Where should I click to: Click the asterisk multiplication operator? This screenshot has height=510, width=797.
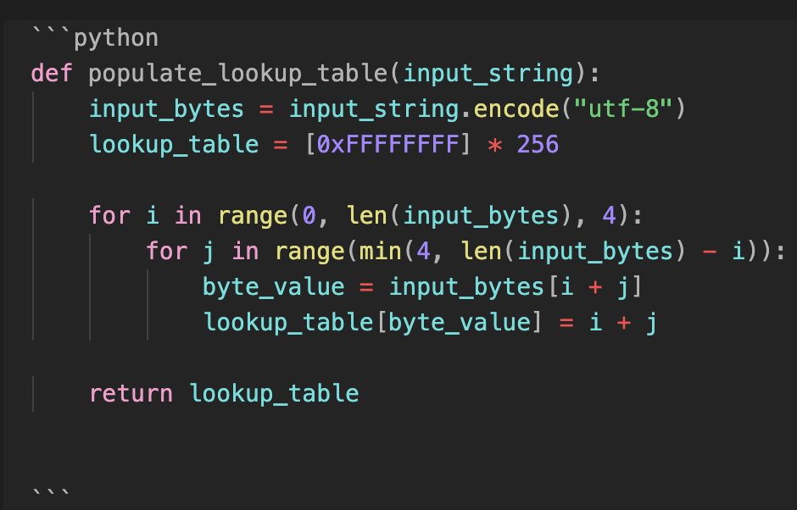pyautogui.click(x=495, y=145)
